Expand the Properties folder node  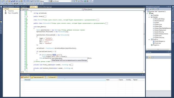coord(149,15)
